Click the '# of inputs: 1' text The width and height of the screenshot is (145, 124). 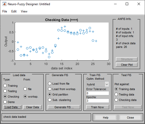coord(124,29)
